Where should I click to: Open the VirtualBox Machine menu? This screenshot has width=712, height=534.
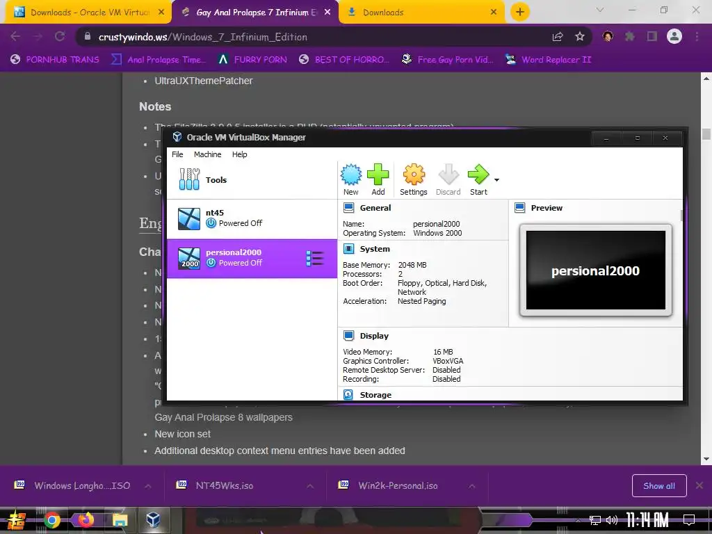(x=207, y=154)
